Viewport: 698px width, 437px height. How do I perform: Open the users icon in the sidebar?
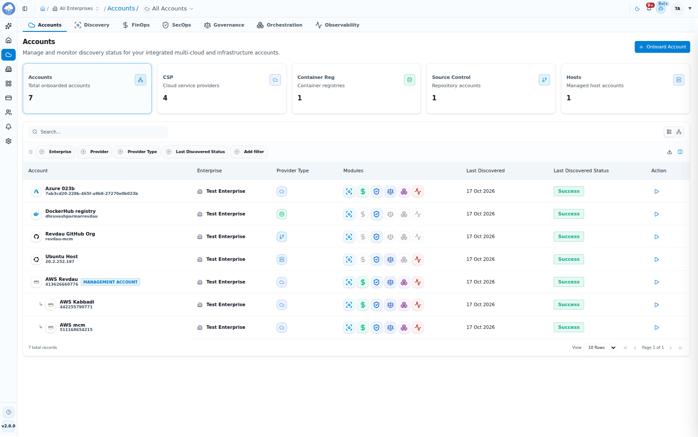point(8,113)
